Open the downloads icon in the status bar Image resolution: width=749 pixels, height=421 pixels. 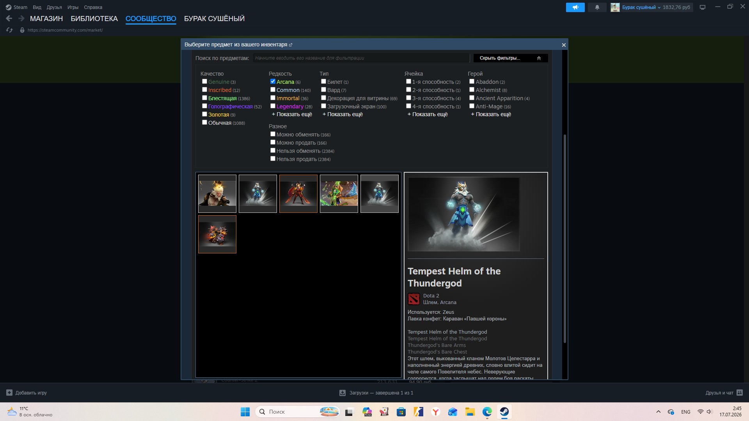[343, 393]
